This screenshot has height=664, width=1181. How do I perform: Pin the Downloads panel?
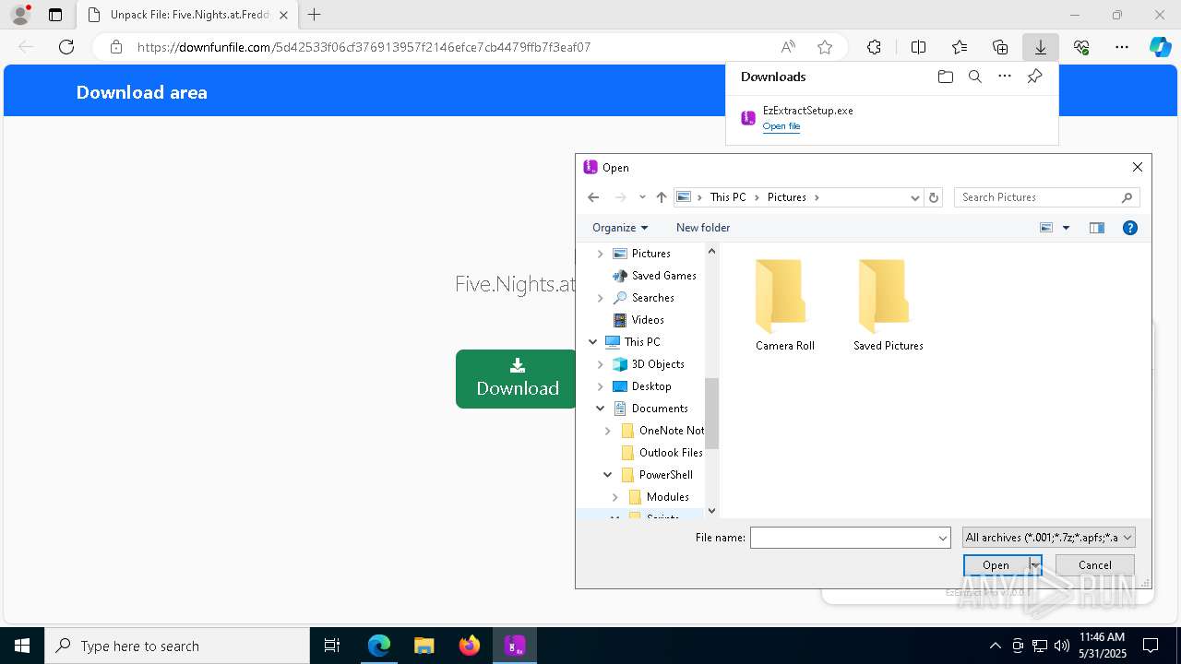click(1034, 77)
